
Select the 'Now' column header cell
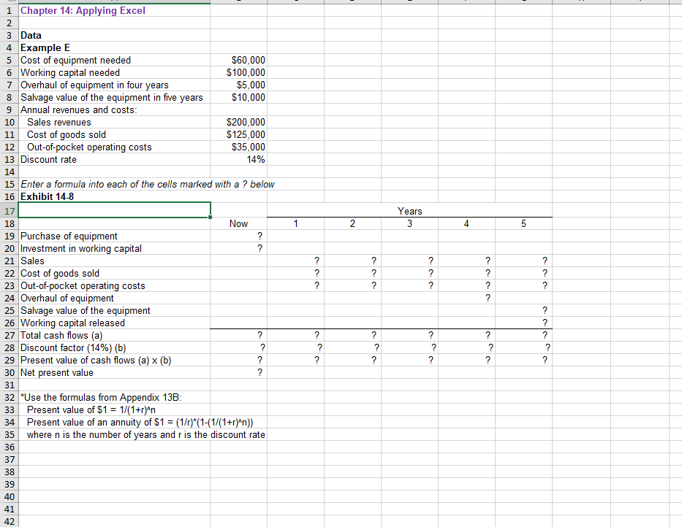[238, 224]
